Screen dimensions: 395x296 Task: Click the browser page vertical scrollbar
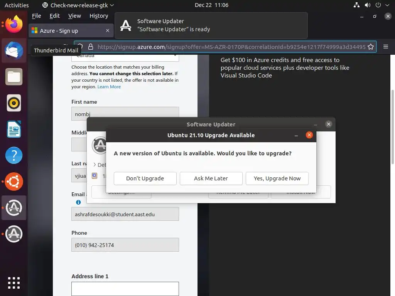coord(392,127)
